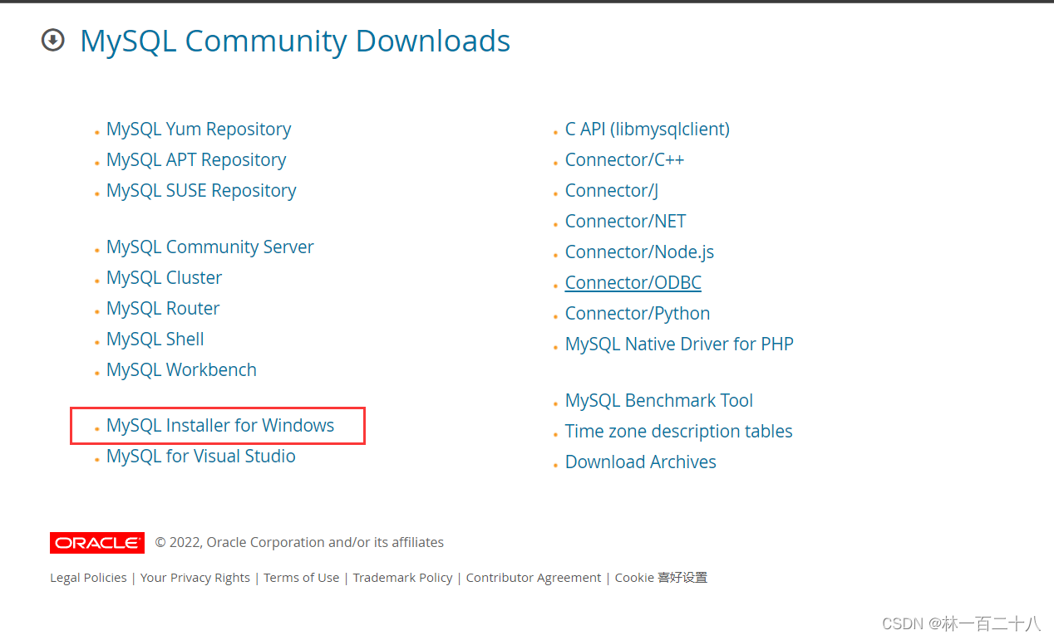
Task: Open the MySQL Shell link
Action: coord(155,340)
